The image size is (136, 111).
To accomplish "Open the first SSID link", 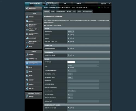I will click(x=79, y=7).
